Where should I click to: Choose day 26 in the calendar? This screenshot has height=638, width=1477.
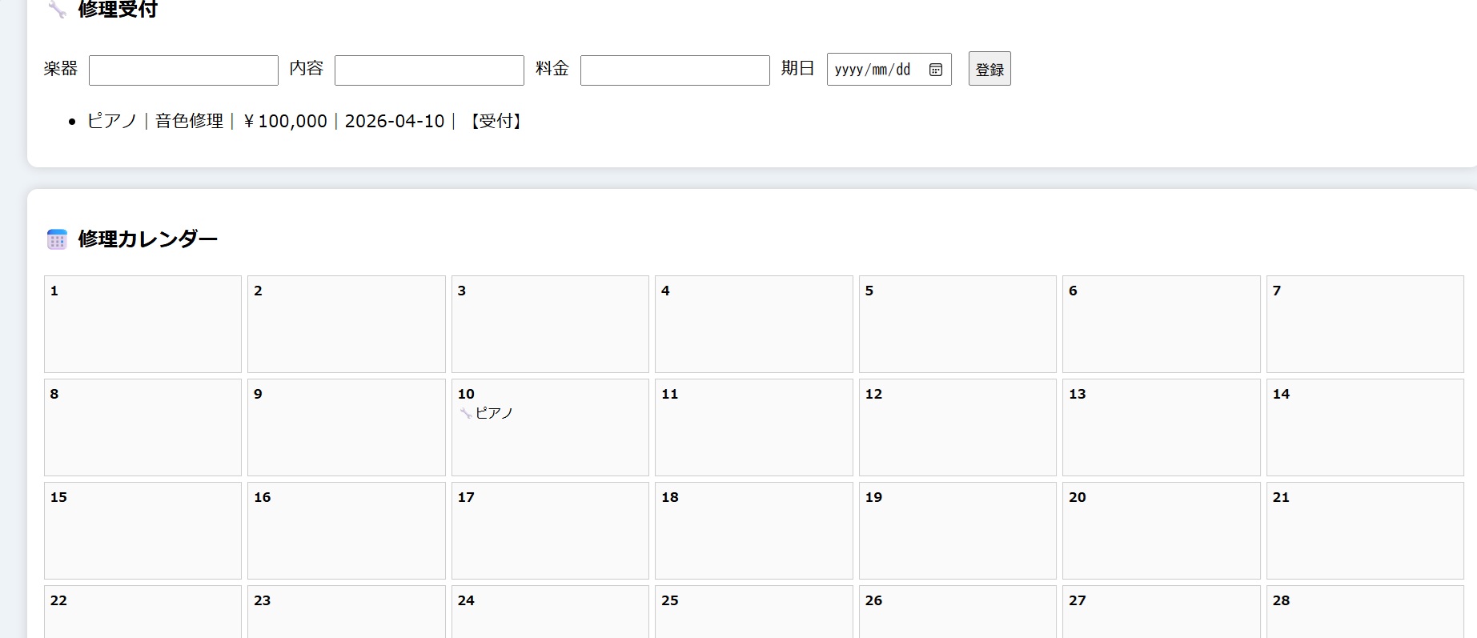click(957, 612)
